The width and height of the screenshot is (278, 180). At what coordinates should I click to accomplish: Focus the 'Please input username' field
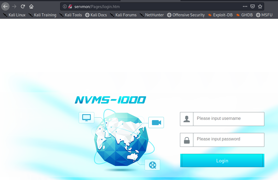coord(228,119)
